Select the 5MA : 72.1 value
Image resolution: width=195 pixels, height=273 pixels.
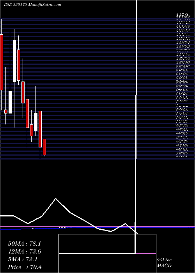click(23, 259)
